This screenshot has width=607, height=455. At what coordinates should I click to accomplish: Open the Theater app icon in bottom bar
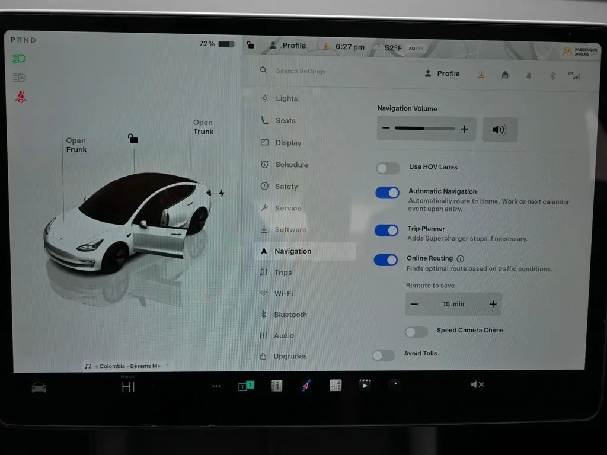click(365, 385)
